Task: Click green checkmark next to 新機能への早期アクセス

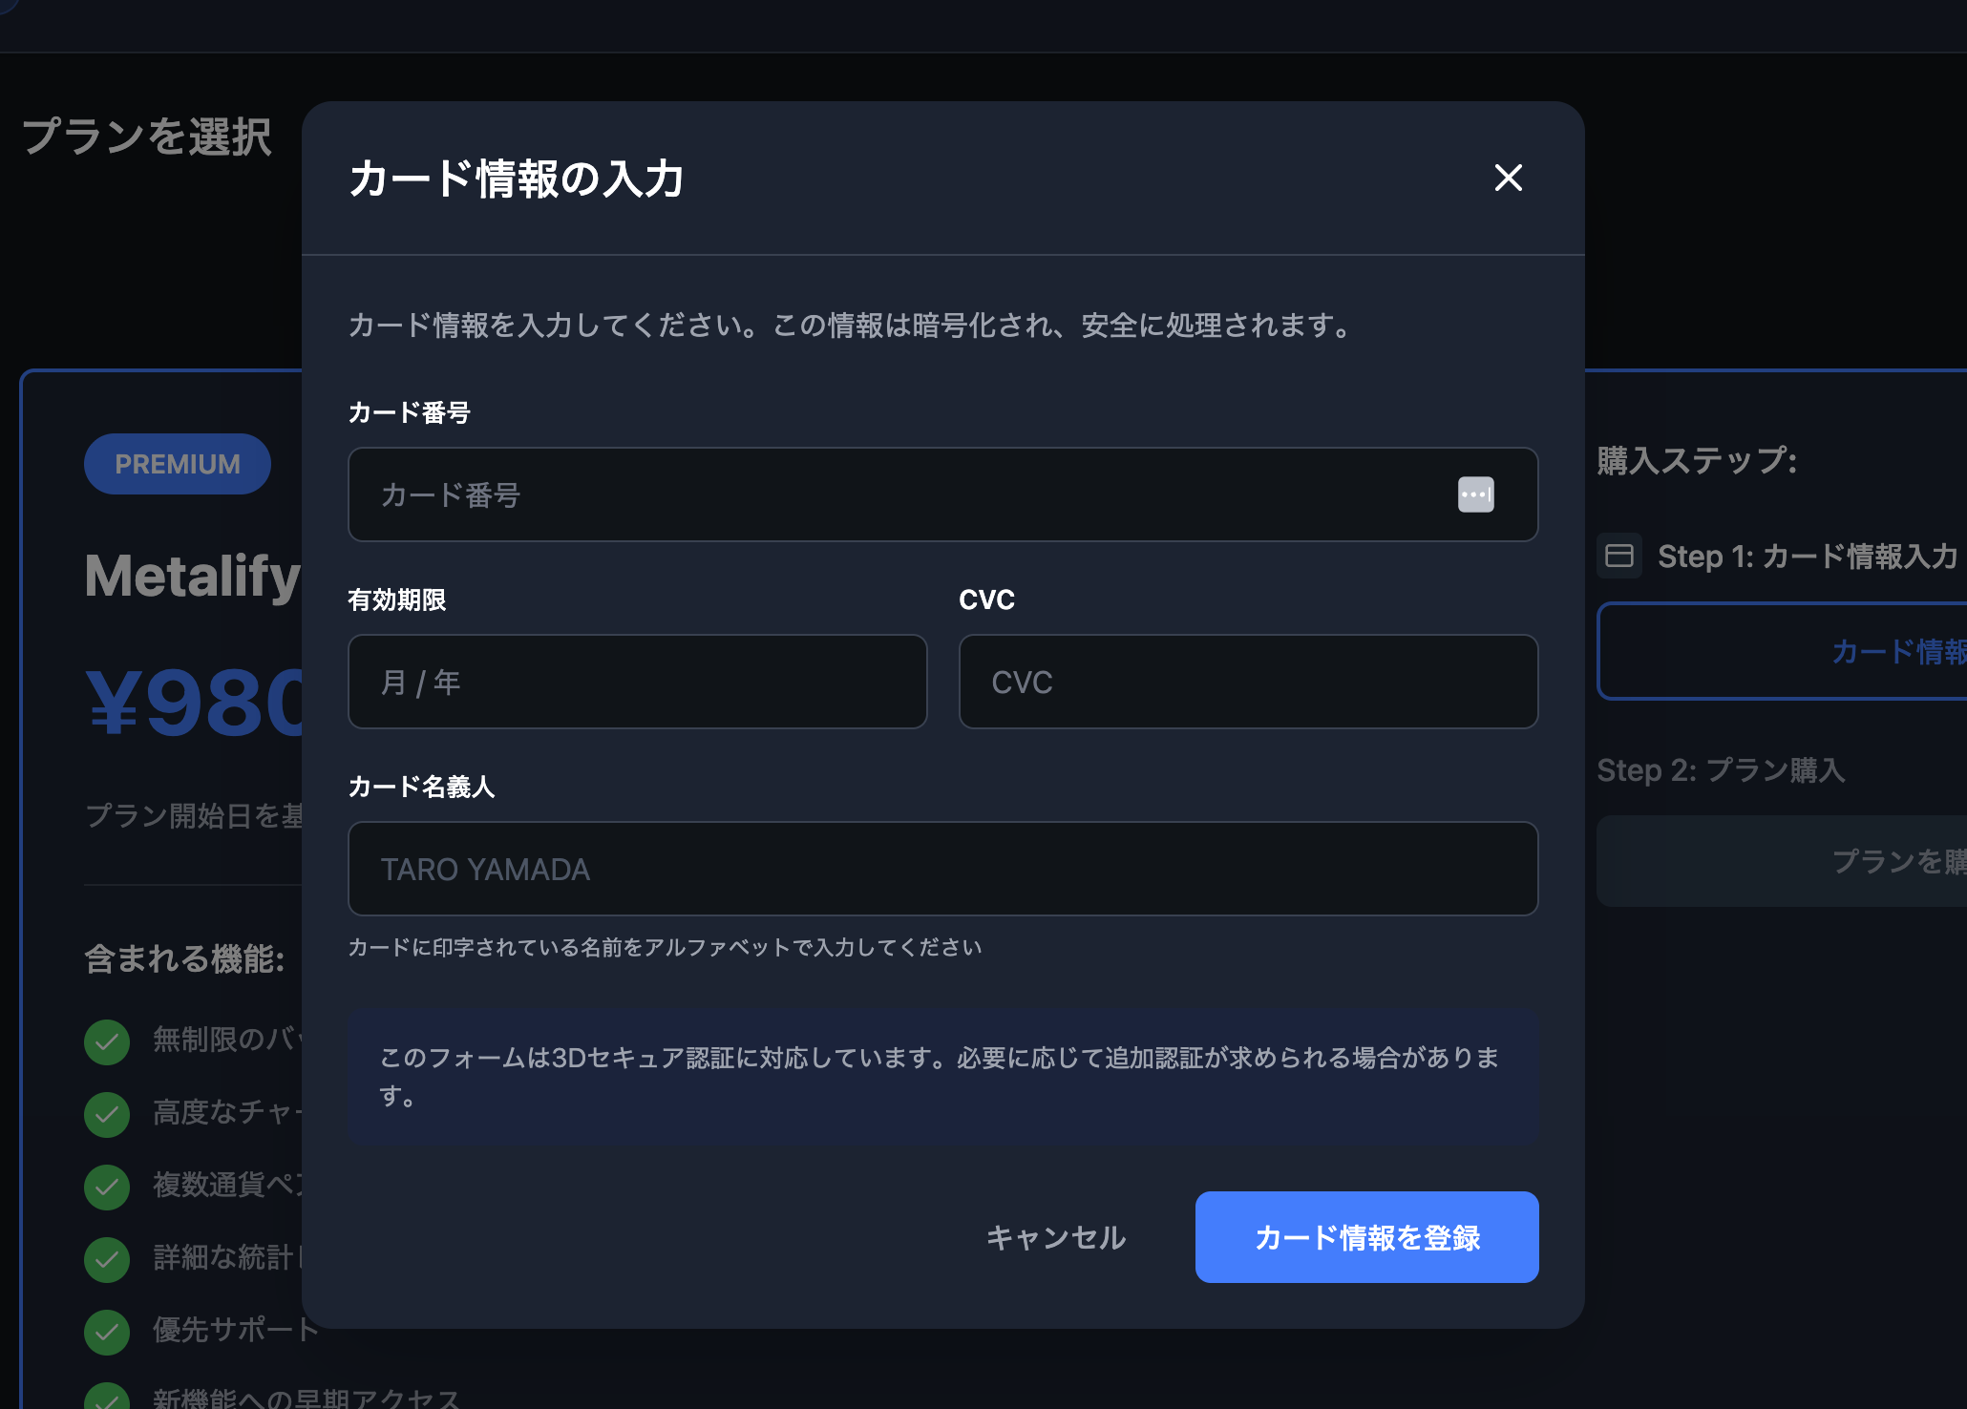Action: click(x=107, y=1398)
